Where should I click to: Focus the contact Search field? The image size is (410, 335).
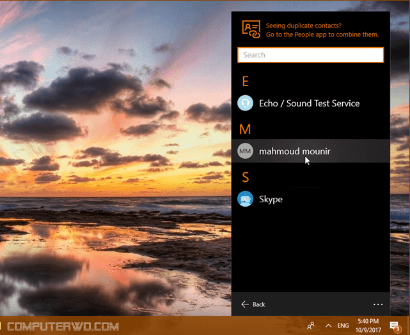coord(310,55)
